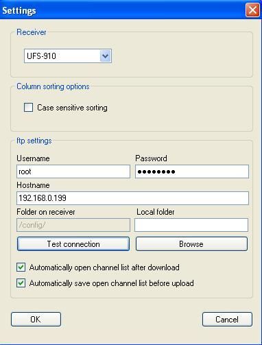262x345 pixels.
Task: Click the Test connection button
Action: (x=73, y=244)
